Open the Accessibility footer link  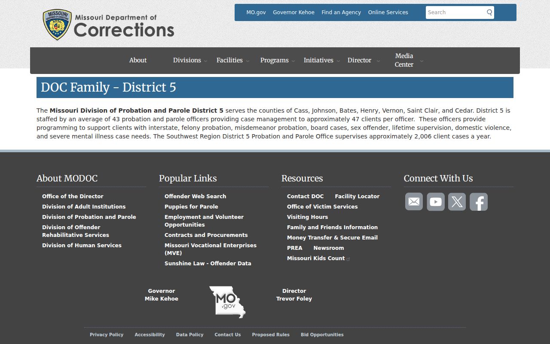click(150, 335)
